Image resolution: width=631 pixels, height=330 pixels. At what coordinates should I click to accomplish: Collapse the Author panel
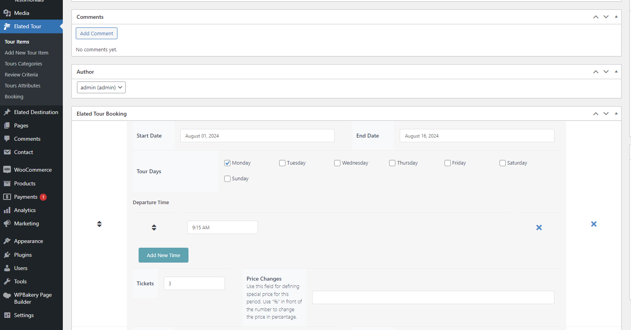(616, 72)
